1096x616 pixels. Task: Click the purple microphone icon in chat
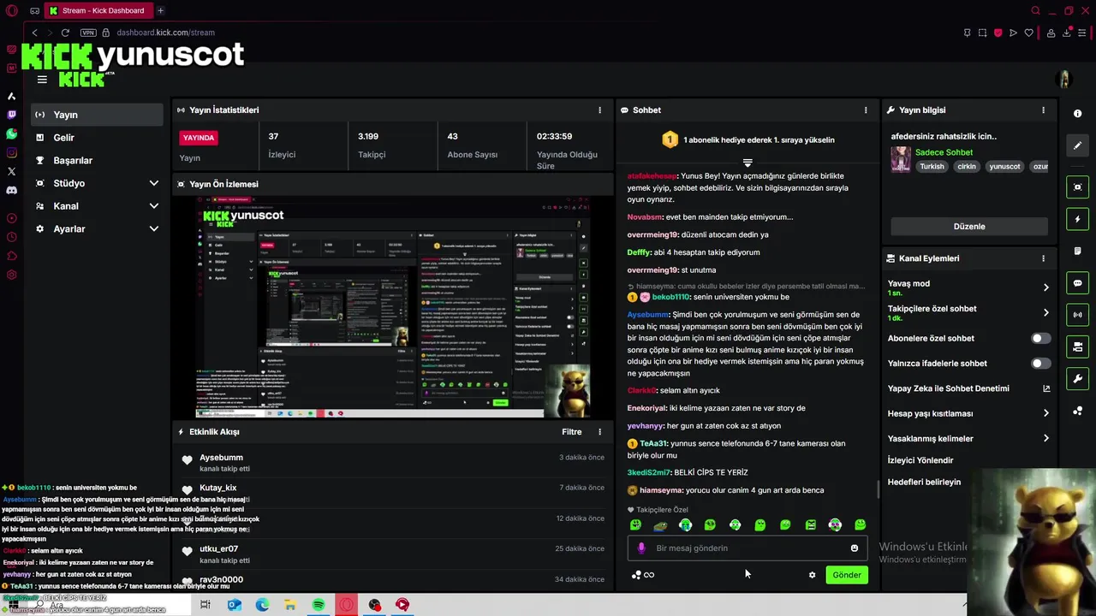[x=641, y=548]
